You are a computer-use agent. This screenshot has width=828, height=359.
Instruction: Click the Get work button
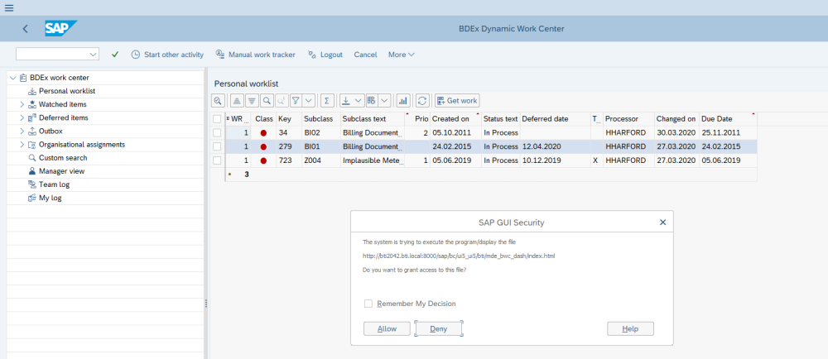(x=457, y=100)
